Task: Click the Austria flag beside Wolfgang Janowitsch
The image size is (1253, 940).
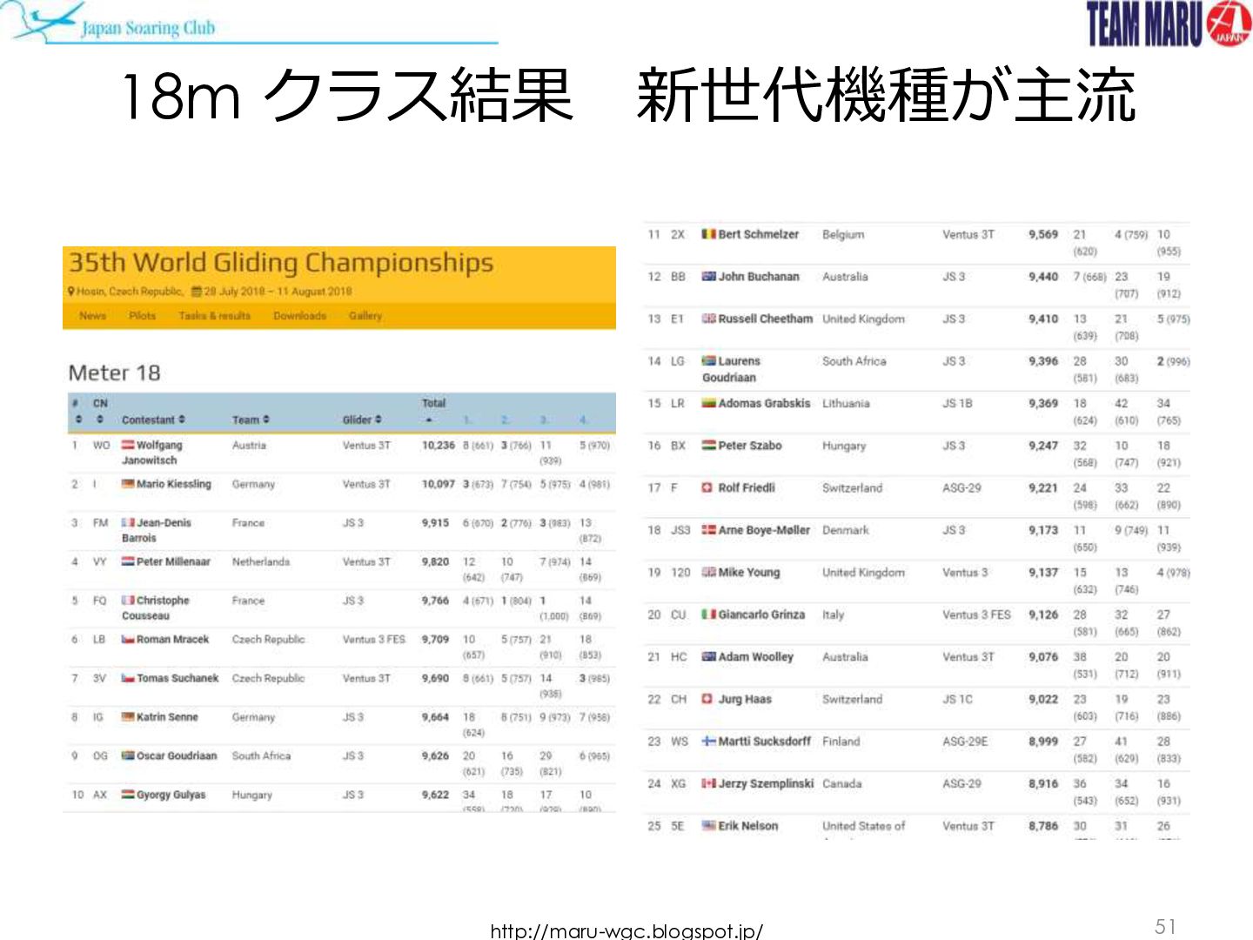Action: (x=128, y=445)
